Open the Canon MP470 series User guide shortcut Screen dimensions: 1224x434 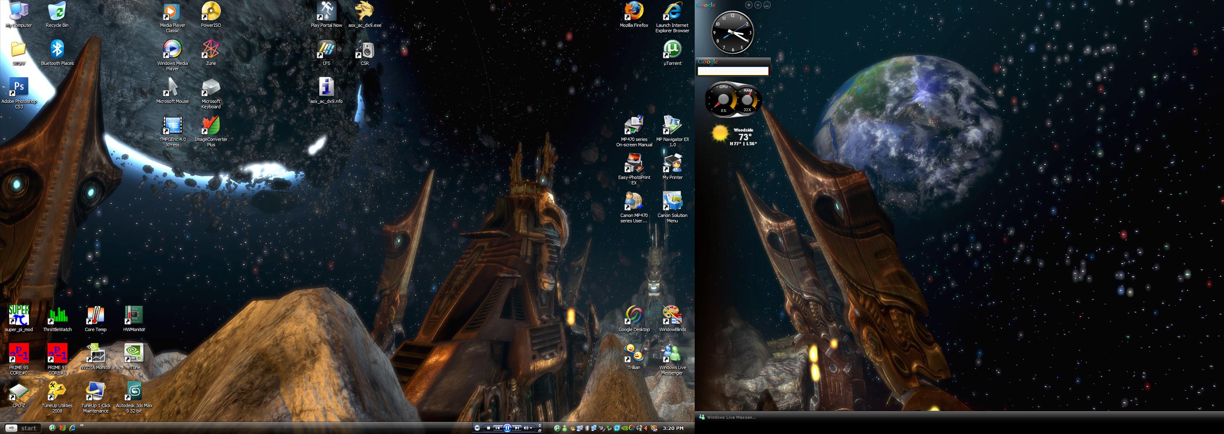pyautogui.click(x=634, y=207)
